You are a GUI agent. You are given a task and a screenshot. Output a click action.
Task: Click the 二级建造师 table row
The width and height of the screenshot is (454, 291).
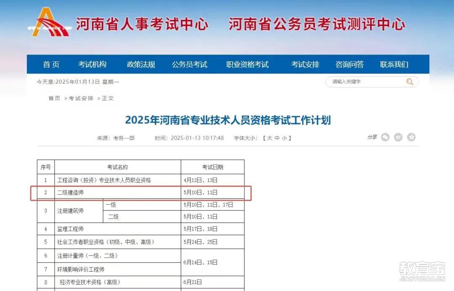(141, 193)
